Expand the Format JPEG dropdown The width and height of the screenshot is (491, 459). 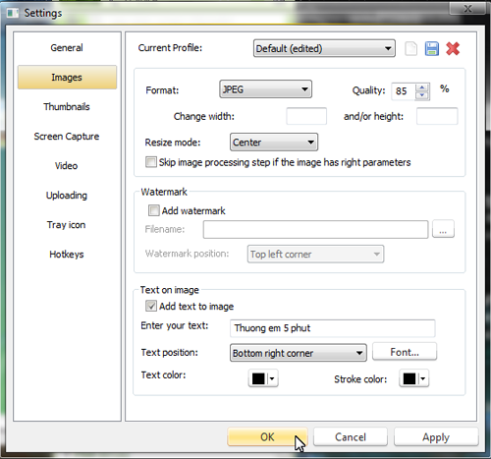click(x=265, y=89)
